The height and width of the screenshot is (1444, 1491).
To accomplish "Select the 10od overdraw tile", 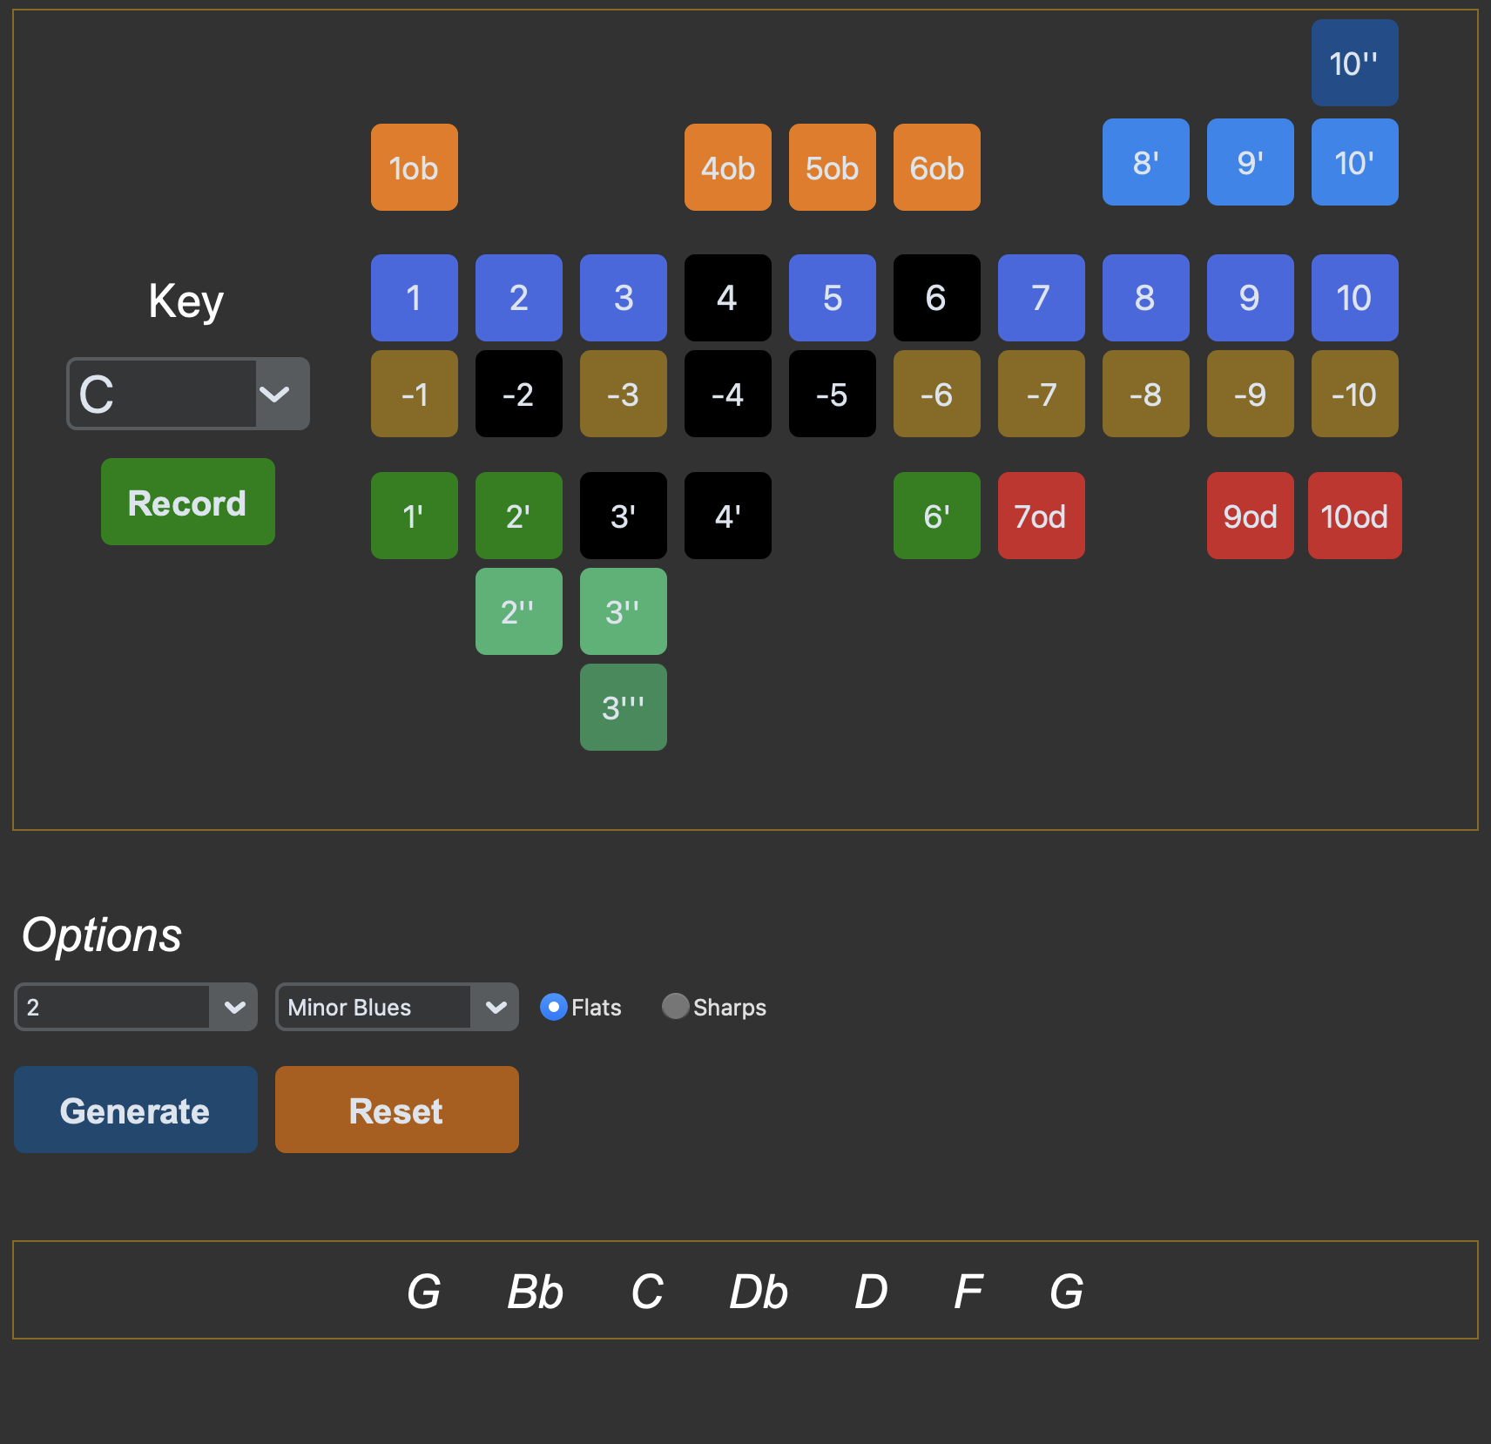I will pos(1355,516).
